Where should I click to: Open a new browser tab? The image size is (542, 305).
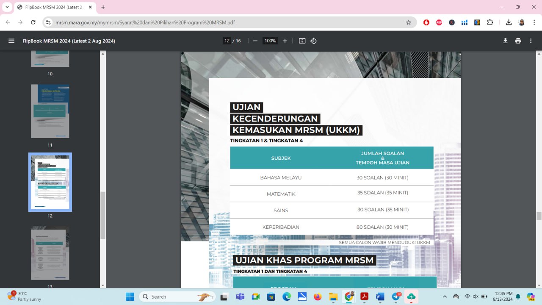(x=103, y=7)
